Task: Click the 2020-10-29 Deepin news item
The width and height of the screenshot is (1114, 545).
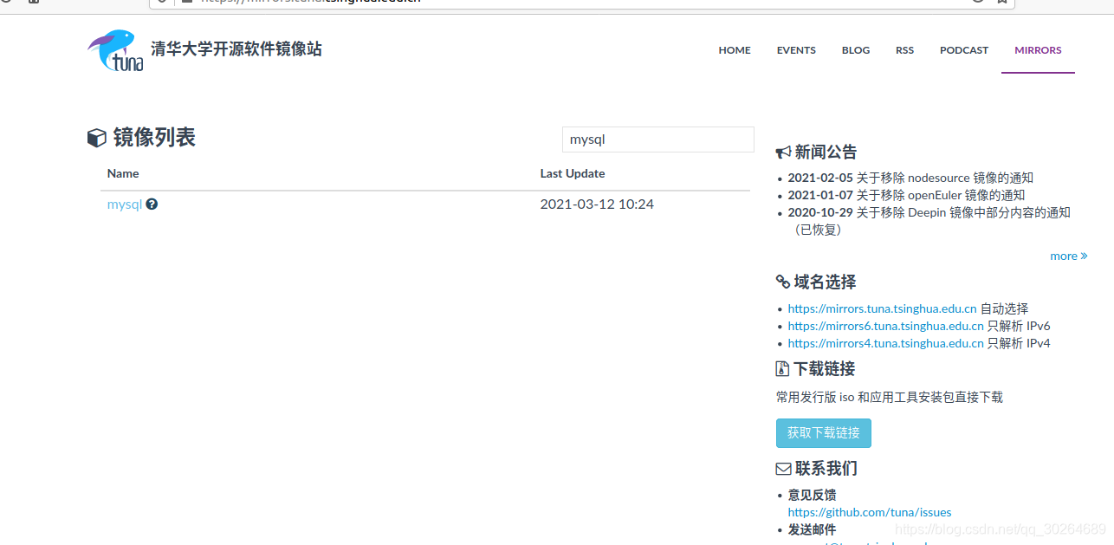Action: click(929, 220)
